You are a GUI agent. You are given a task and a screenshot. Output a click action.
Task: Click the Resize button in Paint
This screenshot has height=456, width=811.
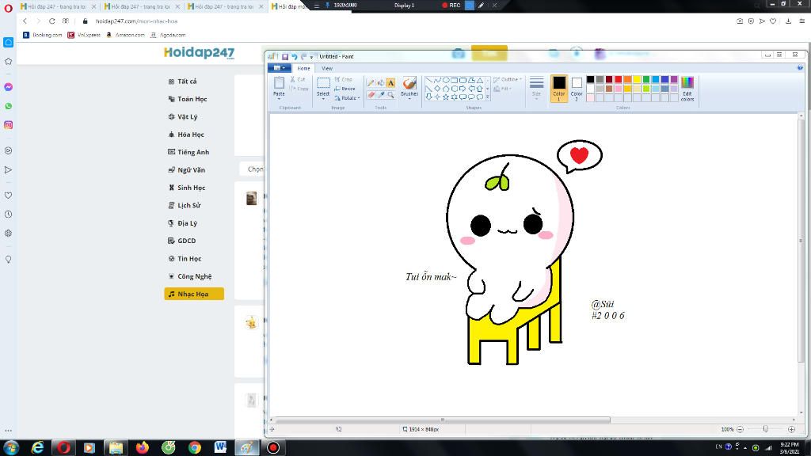[345, 89]
